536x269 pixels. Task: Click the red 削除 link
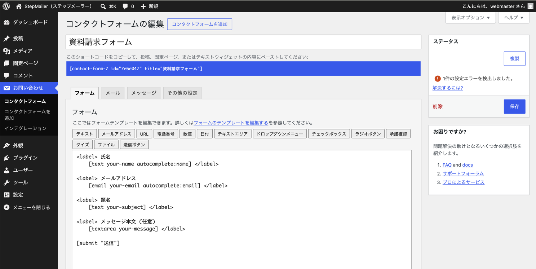point(438,107)
